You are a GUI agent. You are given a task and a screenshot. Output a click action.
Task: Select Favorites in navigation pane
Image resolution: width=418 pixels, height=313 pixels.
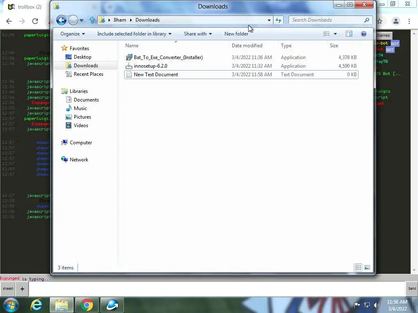click(79, 48)
